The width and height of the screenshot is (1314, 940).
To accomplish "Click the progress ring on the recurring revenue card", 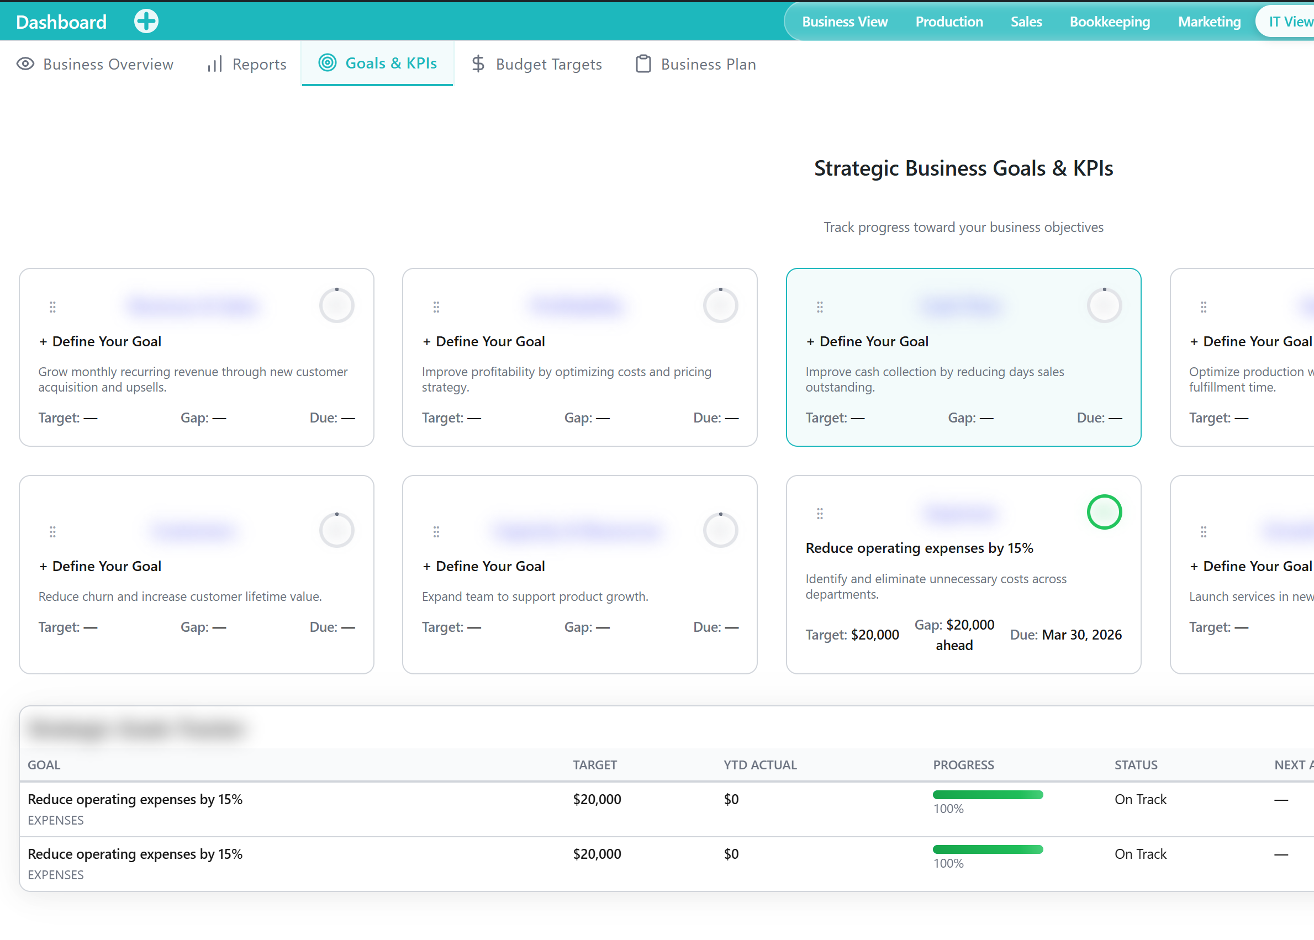I will point(337,305).
